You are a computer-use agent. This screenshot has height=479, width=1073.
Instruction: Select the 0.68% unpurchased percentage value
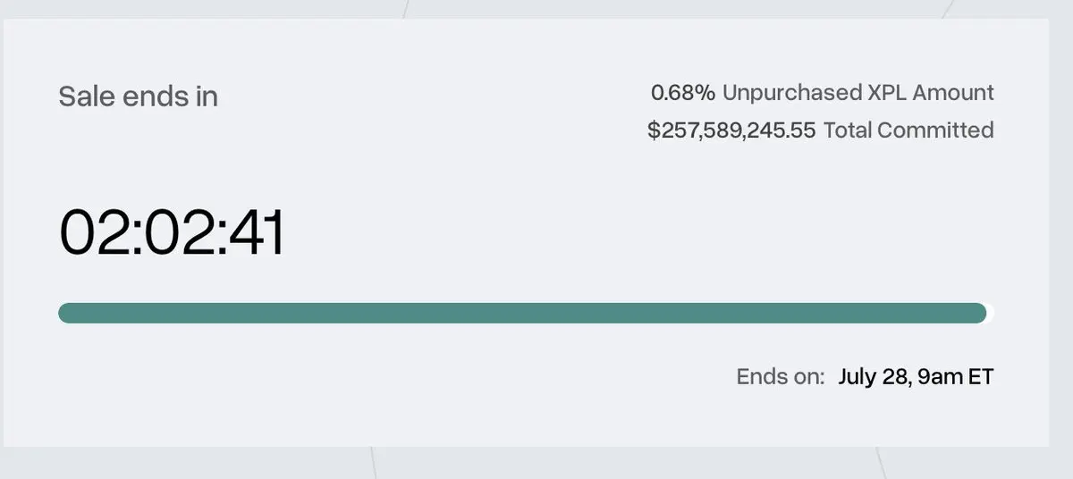(683, 92)
